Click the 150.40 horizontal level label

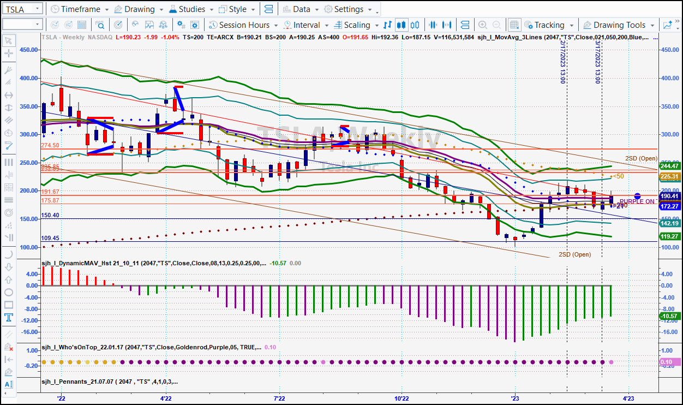tap(50, 216)
